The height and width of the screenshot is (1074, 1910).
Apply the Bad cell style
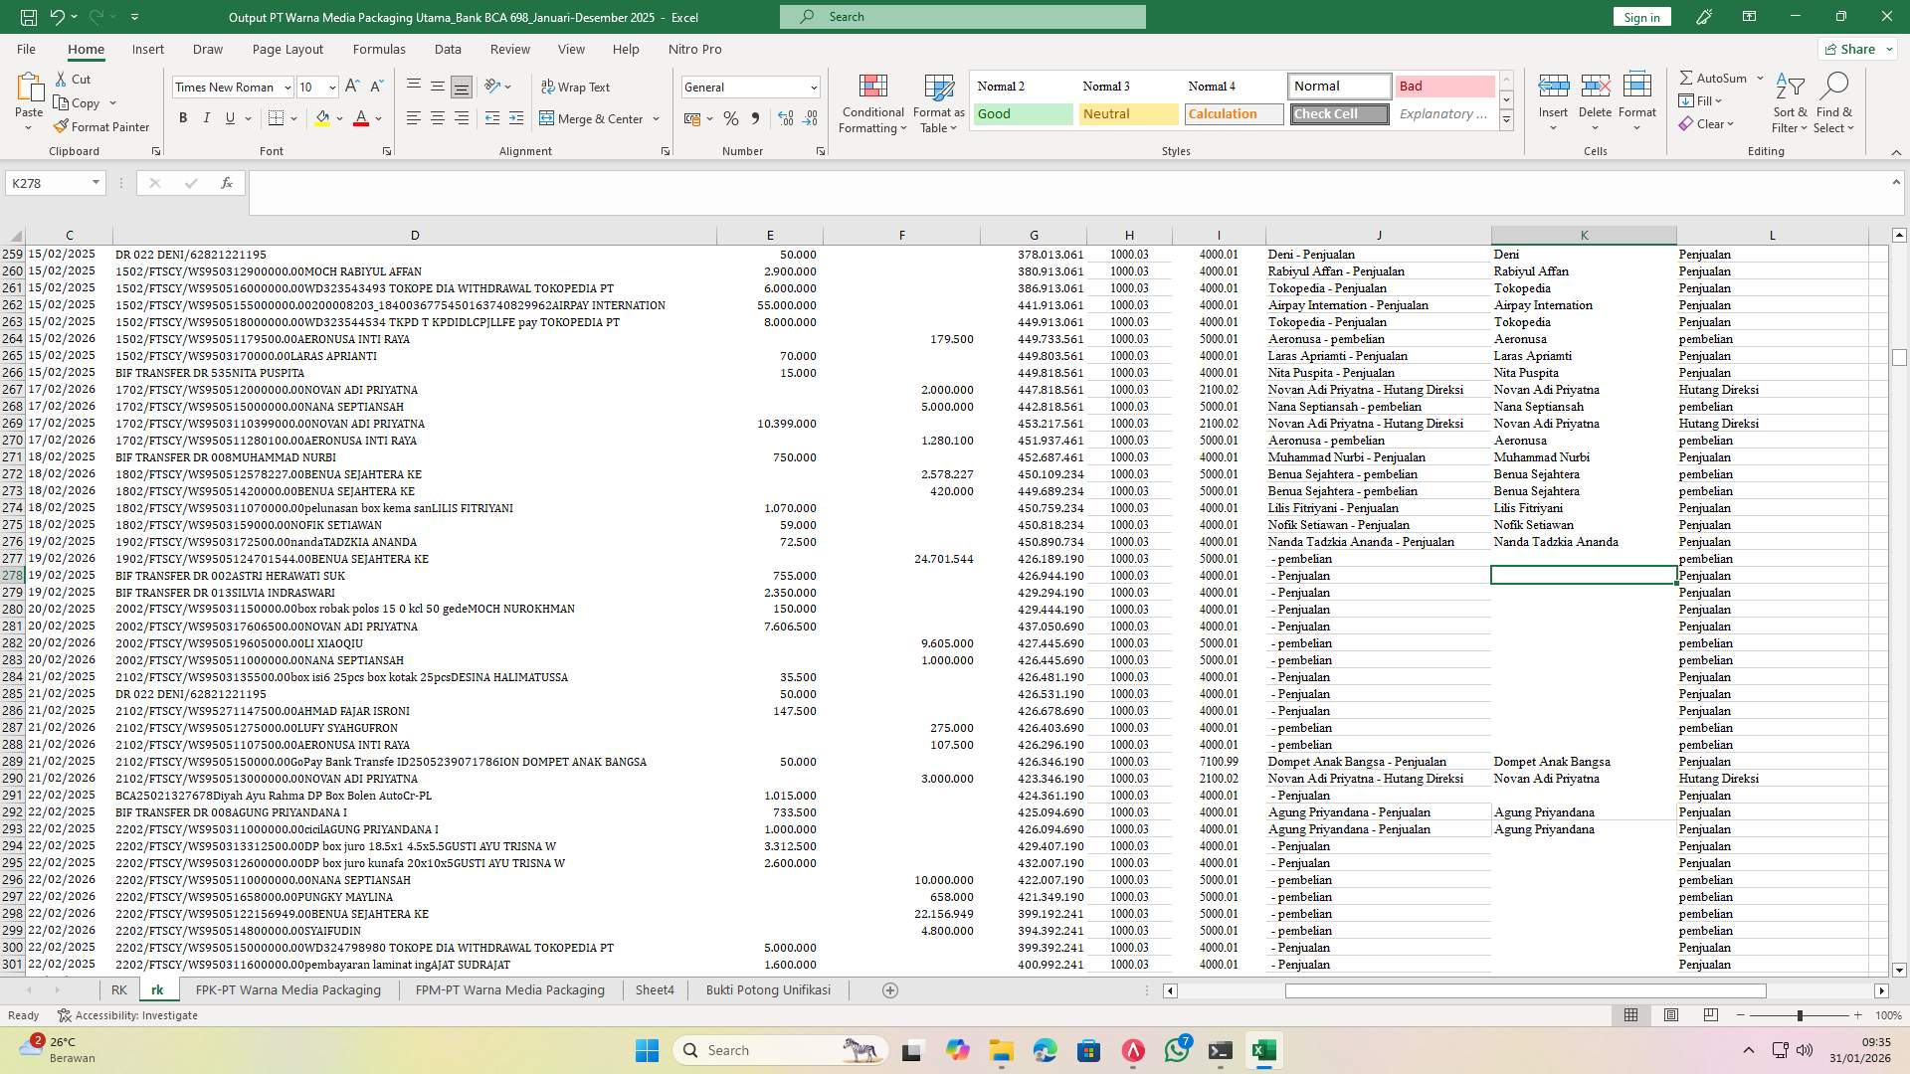[1443, 86]
